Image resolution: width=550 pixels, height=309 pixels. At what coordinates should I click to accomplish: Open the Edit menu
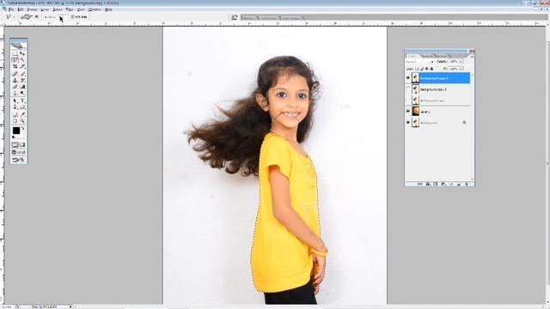[21, 9]
